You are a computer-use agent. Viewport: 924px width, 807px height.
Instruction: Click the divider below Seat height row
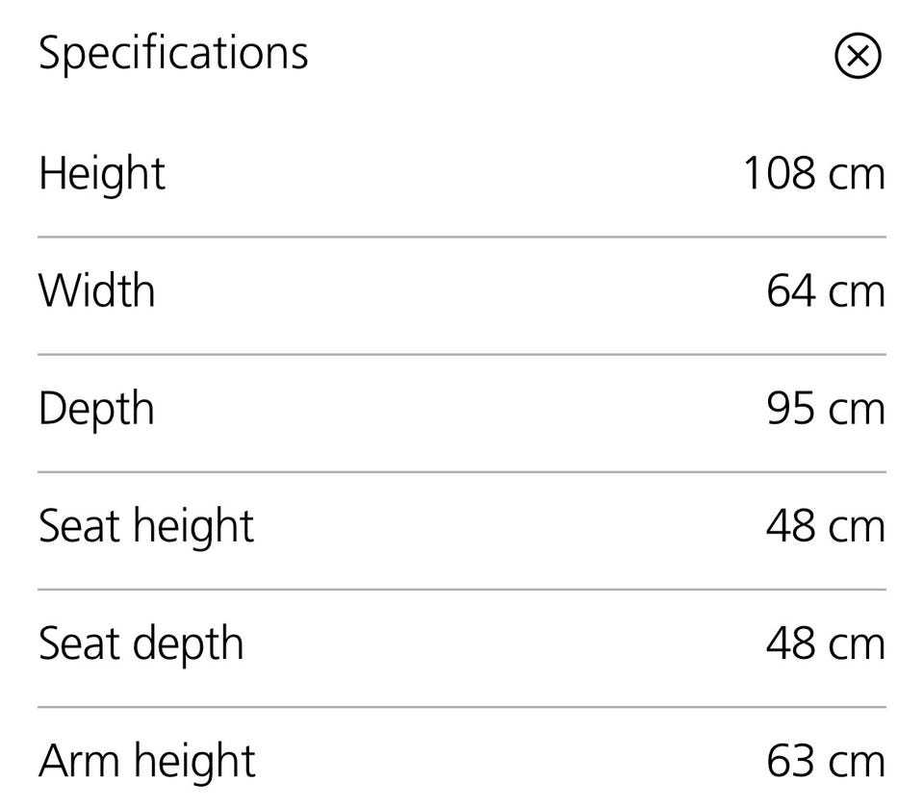point(462,590)
